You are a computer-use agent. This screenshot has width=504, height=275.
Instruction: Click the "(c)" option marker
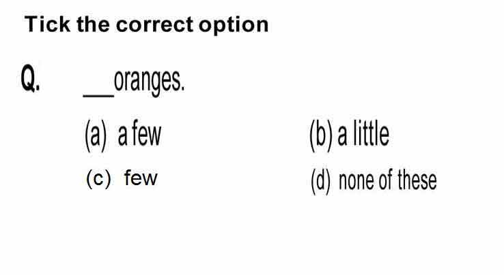tap(98, 179)
